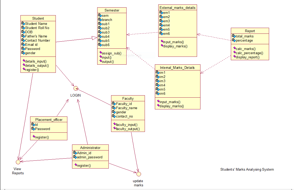Click the lock icon beside 'gender' in Student
294x190 pixels.
(x=23, y=53)
